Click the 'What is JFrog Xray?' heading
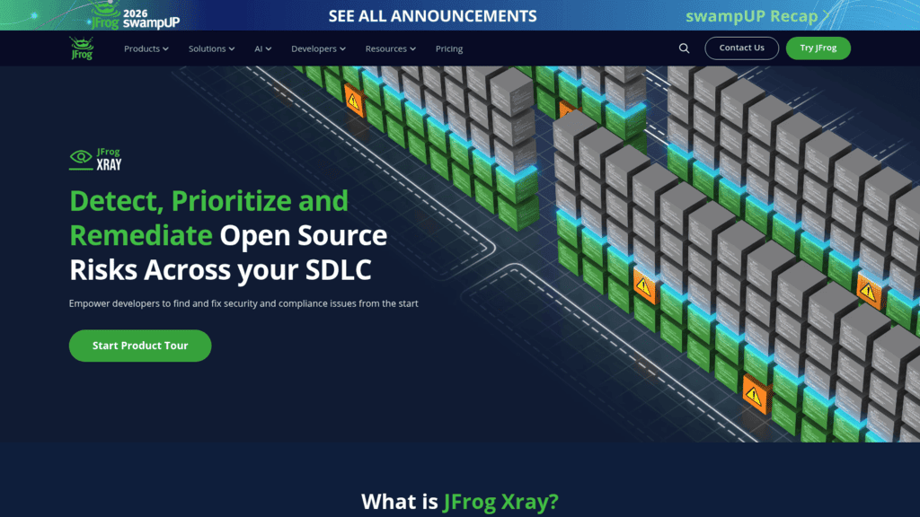This screenshot has height=517, width=920. [x=459, y=502]
